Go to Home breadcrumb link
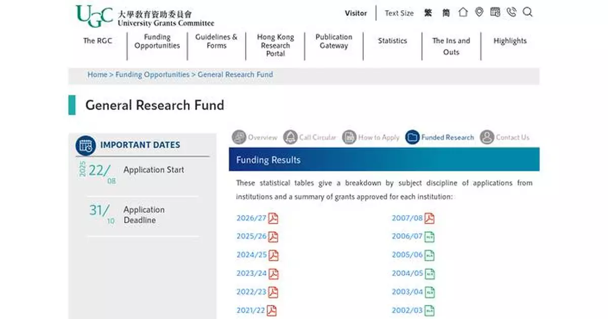 tap(97, 75)
